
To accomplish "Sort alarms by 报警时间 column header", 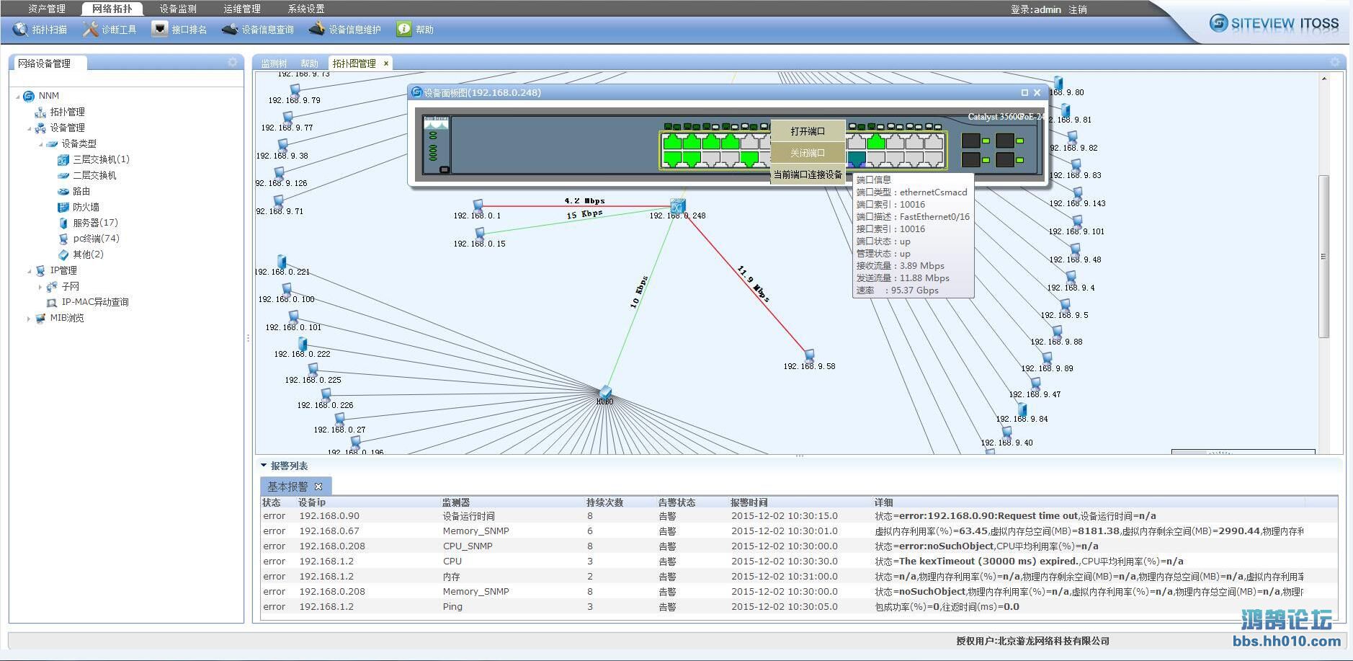I will pyautogui.click(x=749, y=502).
